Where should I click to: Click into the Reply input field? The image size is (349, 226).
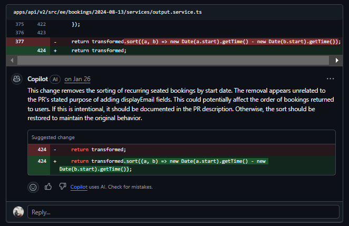[183, 212]
